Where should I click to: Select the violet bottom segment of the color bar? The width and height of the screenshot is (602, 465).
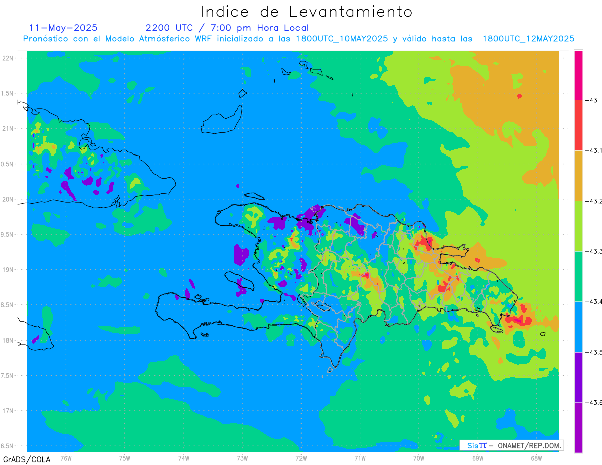578,427
